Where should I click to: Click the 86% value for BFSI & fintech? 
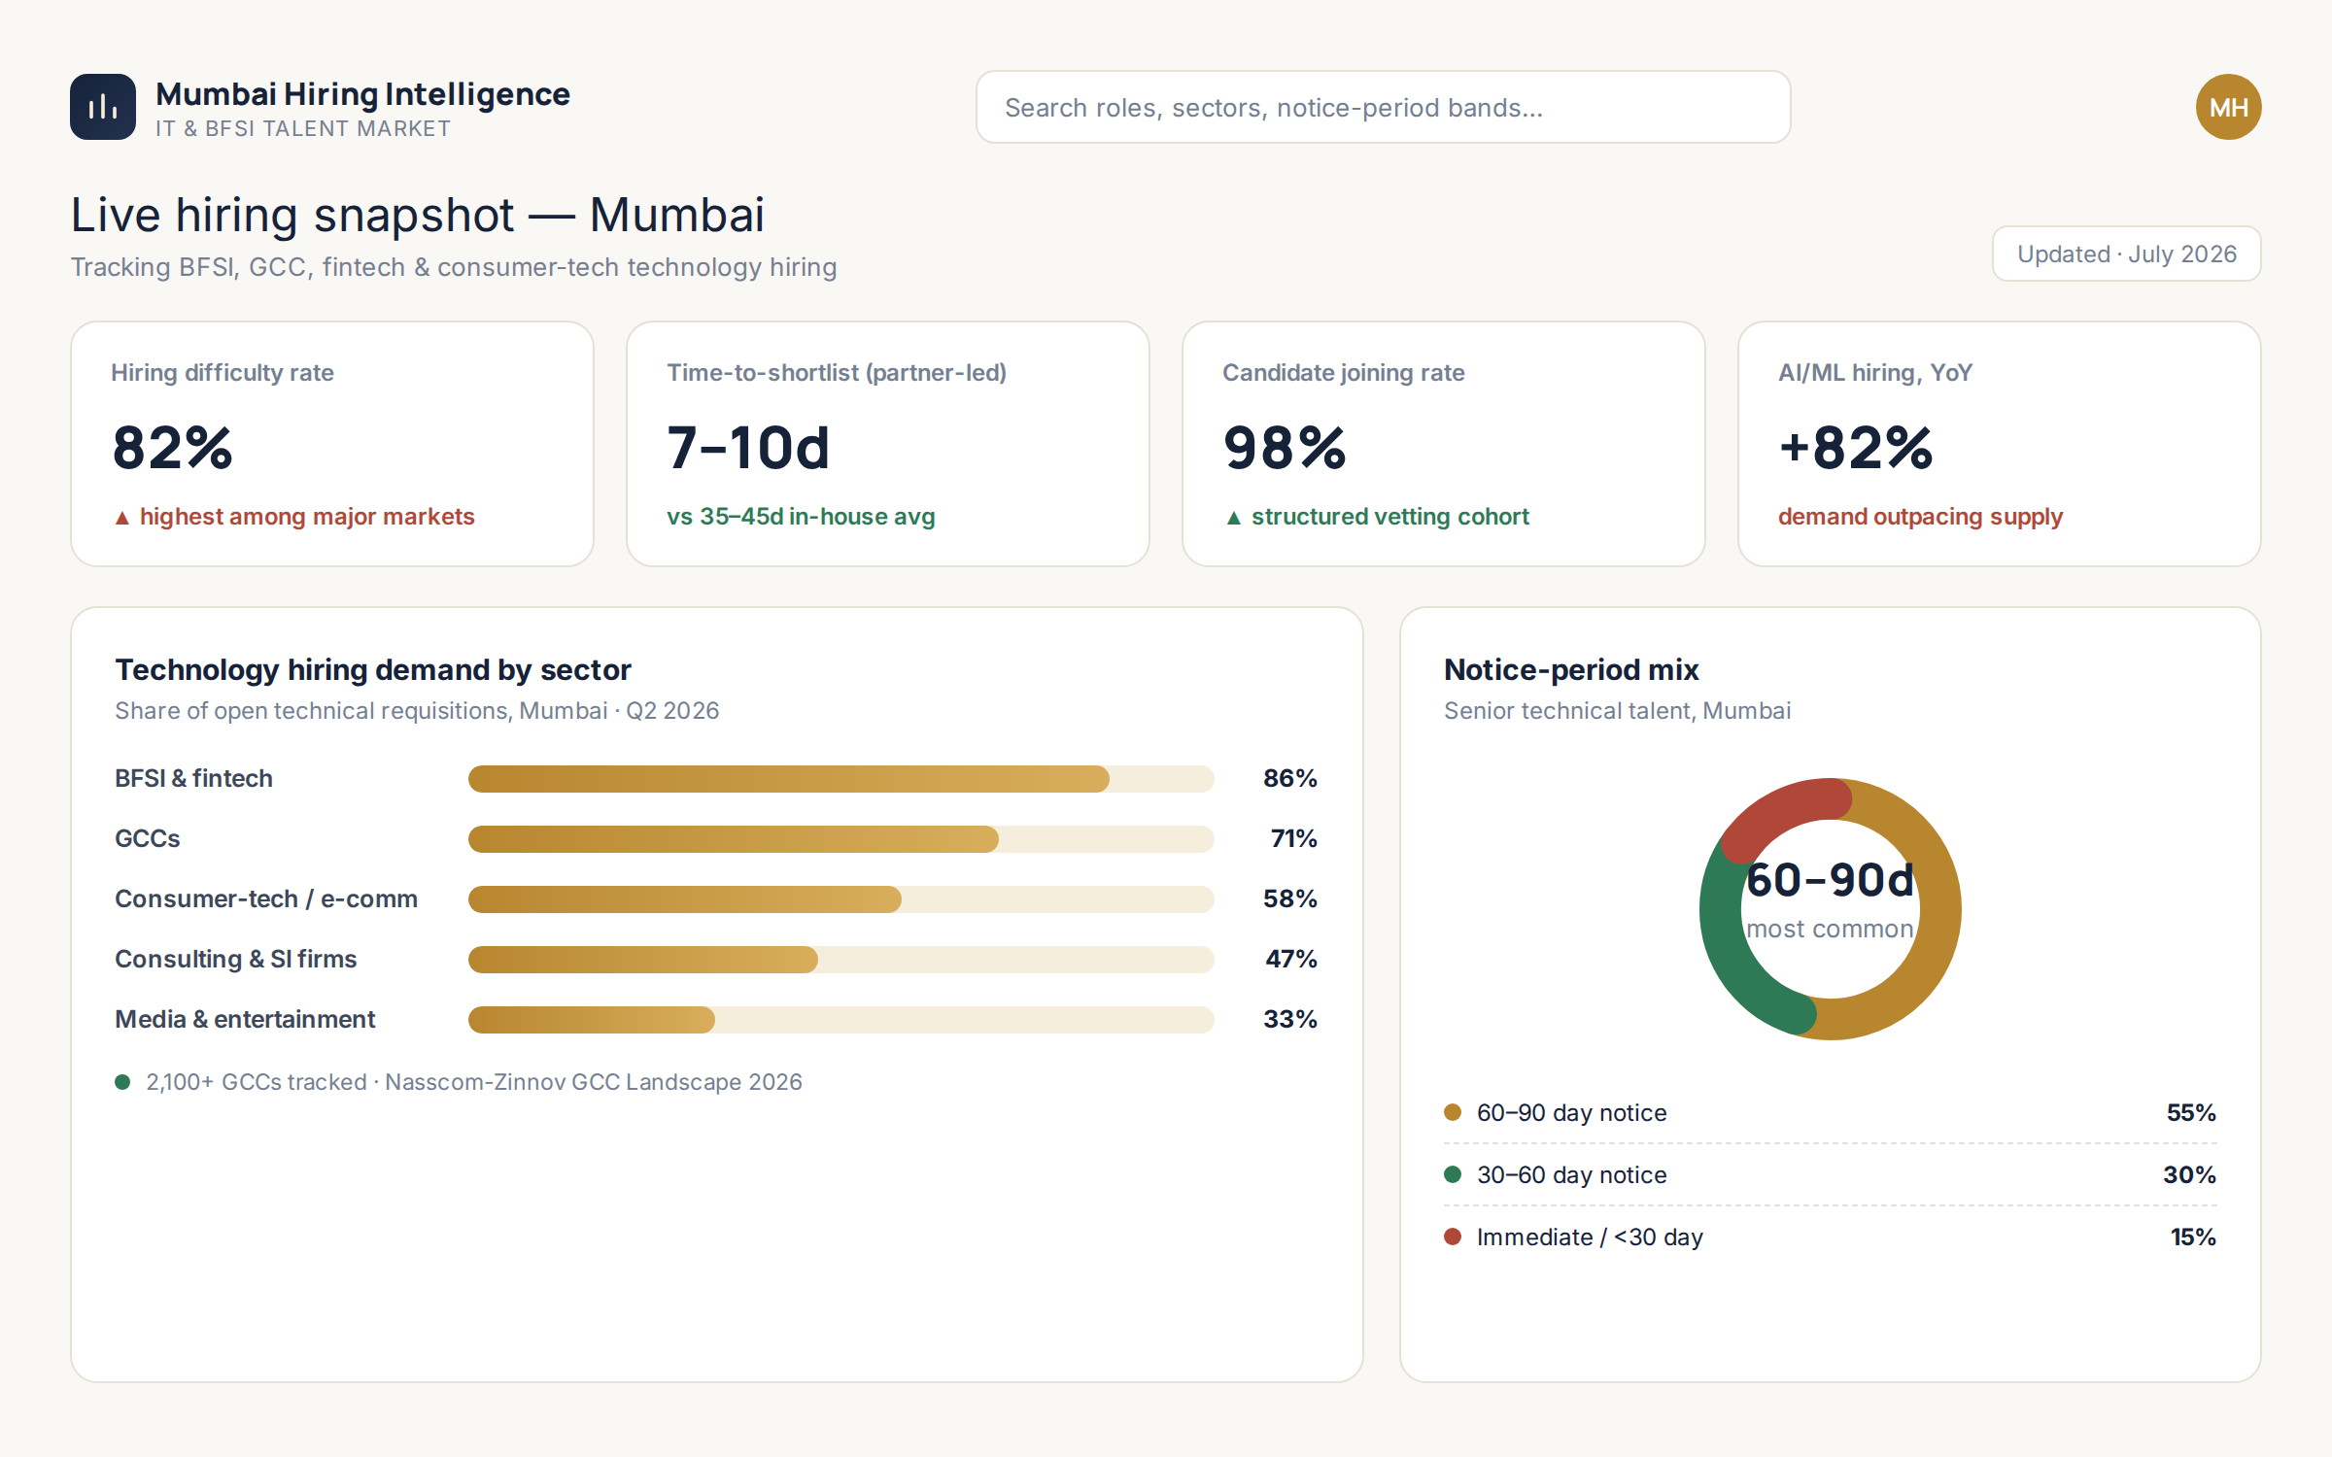click(x=1290, y=779)
